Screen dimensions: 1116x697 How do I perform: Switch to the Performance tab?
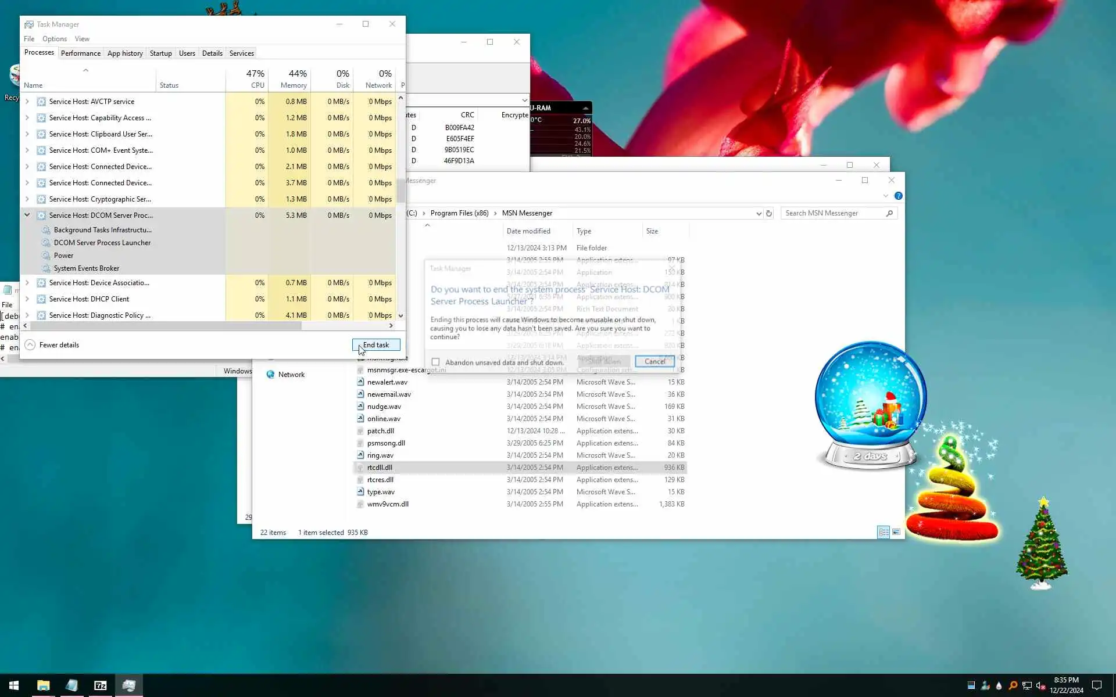81,53
